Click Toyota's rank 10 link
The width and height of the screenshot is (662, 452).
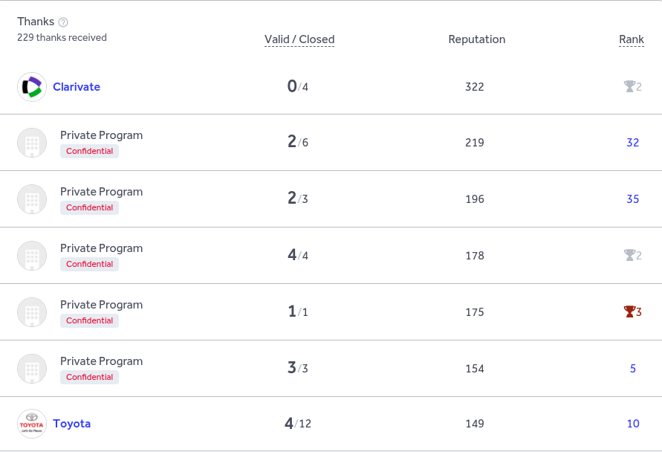coord(632,424)
